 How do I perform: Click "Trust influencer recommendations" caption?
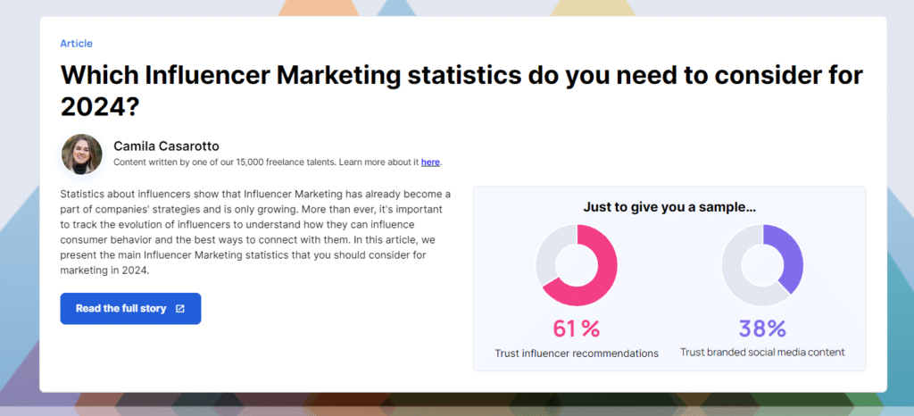577,354
